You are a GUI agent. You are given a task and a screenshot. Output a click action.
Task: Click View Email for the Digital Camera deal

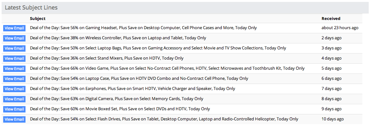point(14,99)
